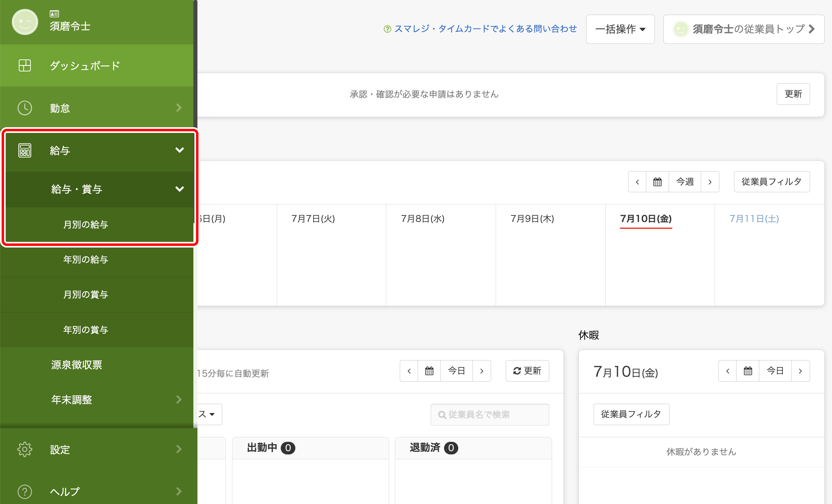832x504 pixels.
Task: Click the clock icon beside 勤怠
Action: point(25,108)
